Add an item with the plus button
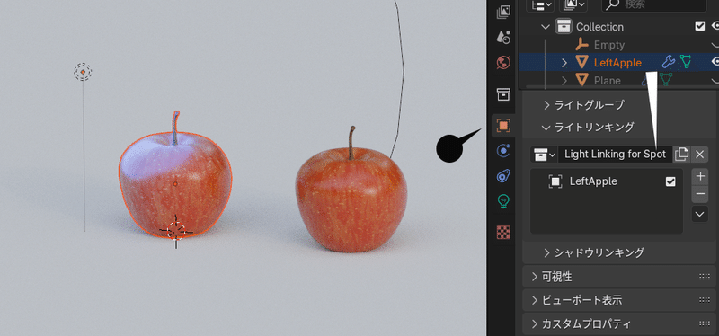Screen dimensions: 719x336 tap(700, 176)
